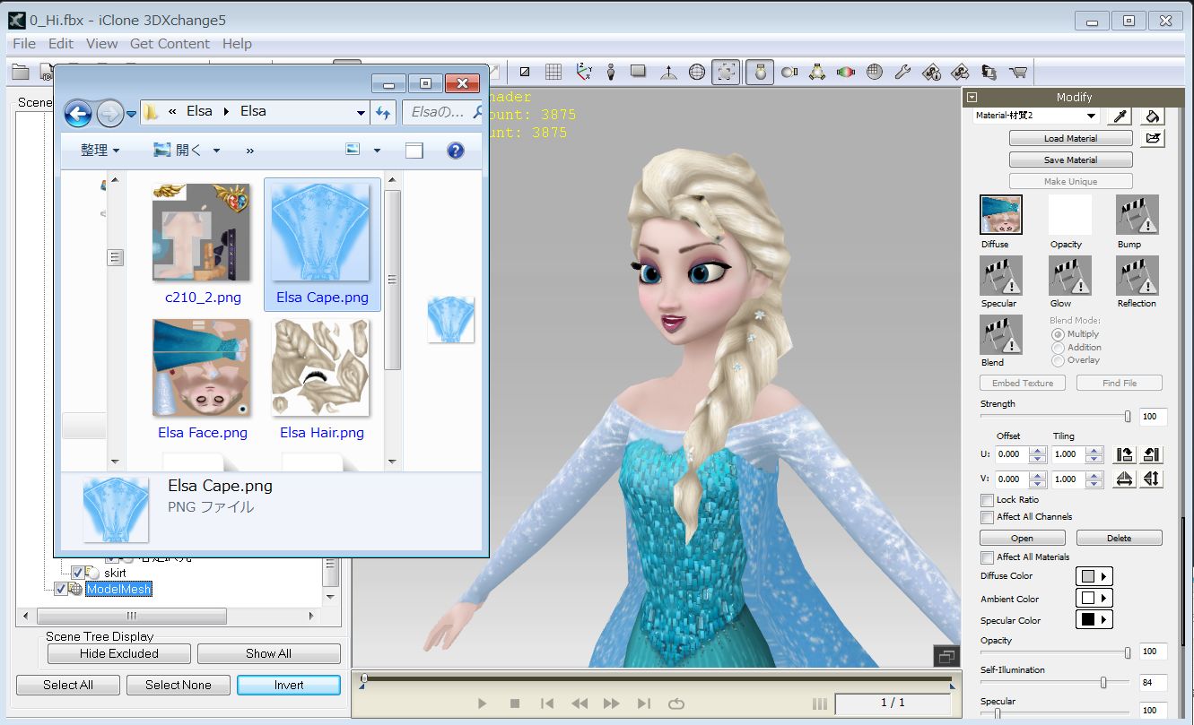The width and height of the screenshot is (1194, 725).
Task: Open the recent pages dropdown arrow
Action: (x=131, y=114)
